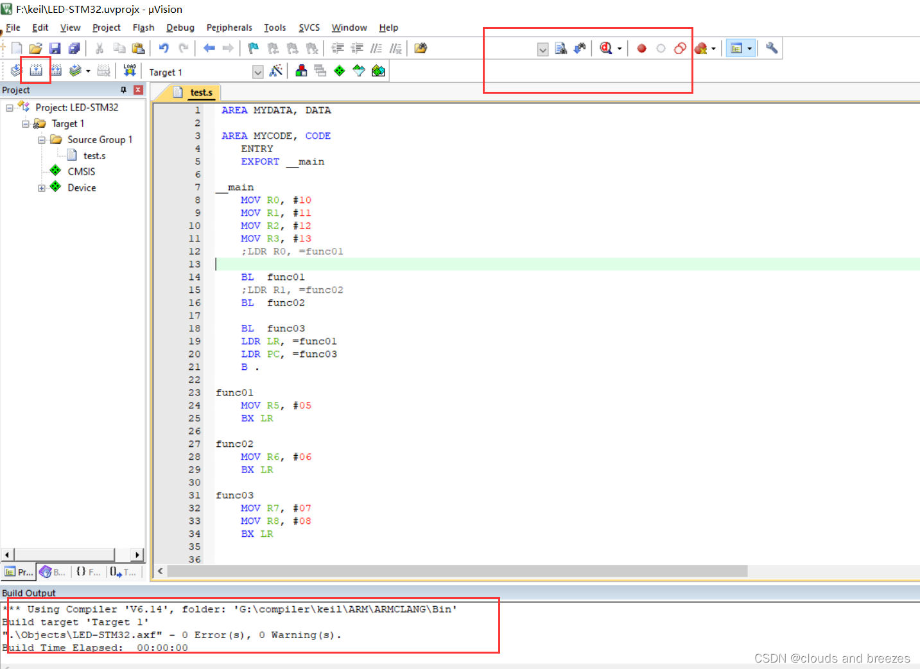This screenshot has width=920, height=669.
Task: Redo the last edit
Action: (x=183, y=48)
